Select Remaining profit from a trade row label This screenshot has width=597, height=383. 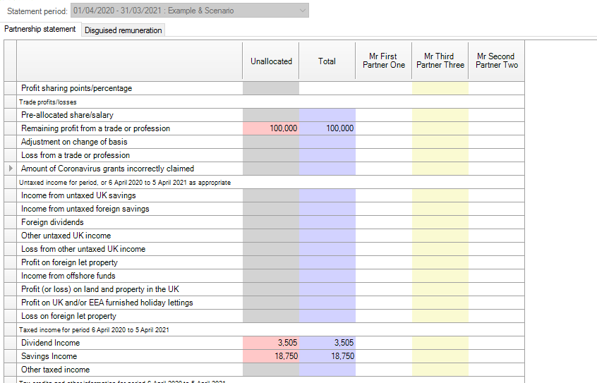click(x=95, y=128)
